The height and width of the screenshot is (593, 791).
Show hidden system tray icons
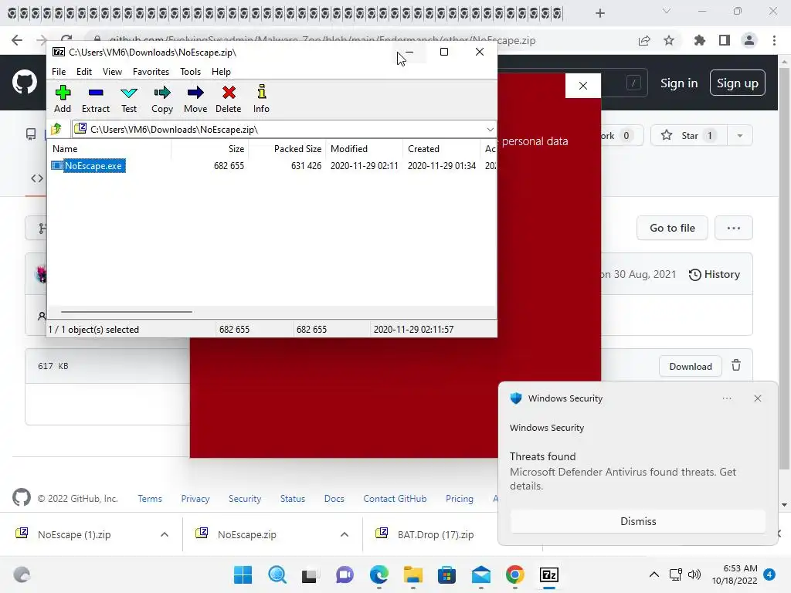click(x=654, y=574)
